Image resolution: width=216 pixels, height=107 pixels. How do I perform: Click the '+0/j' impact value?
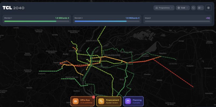[x=208, y=18]
